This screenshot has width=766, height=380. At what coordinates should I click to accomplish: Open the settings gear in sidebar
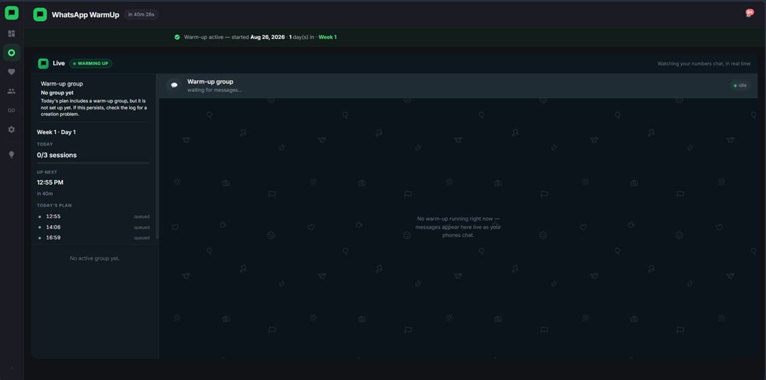[11, 129]
